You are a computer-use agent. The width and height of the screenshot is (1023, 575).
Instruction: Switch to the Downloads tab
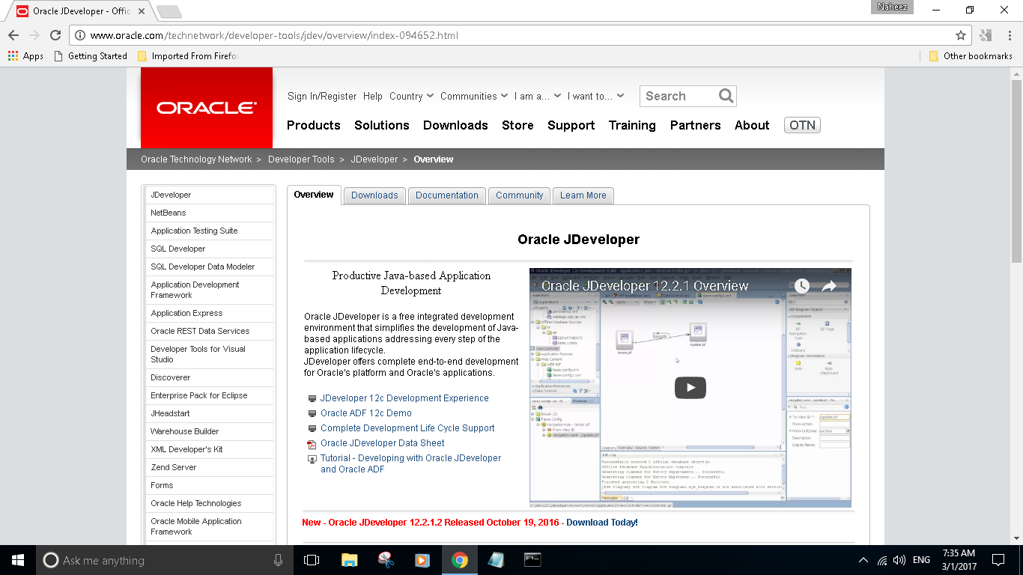tap(374, 195)
